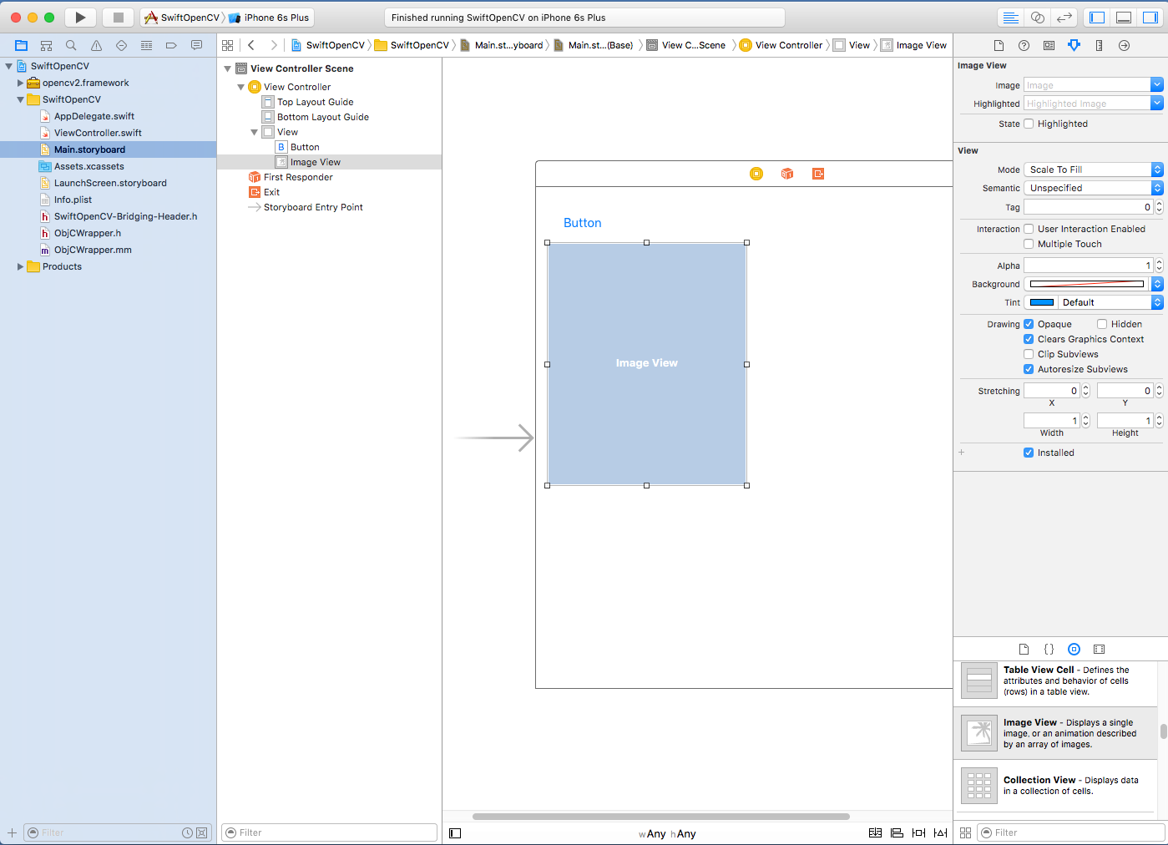Select Button in document outline
Screen dimensions: 1168x845
click(305, 147)
